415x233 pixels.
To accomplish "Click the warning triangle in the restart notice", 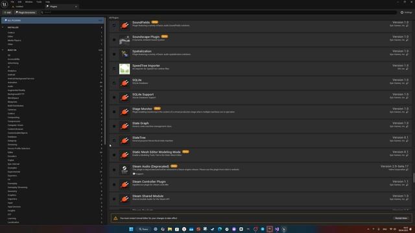I will point(115,218).
